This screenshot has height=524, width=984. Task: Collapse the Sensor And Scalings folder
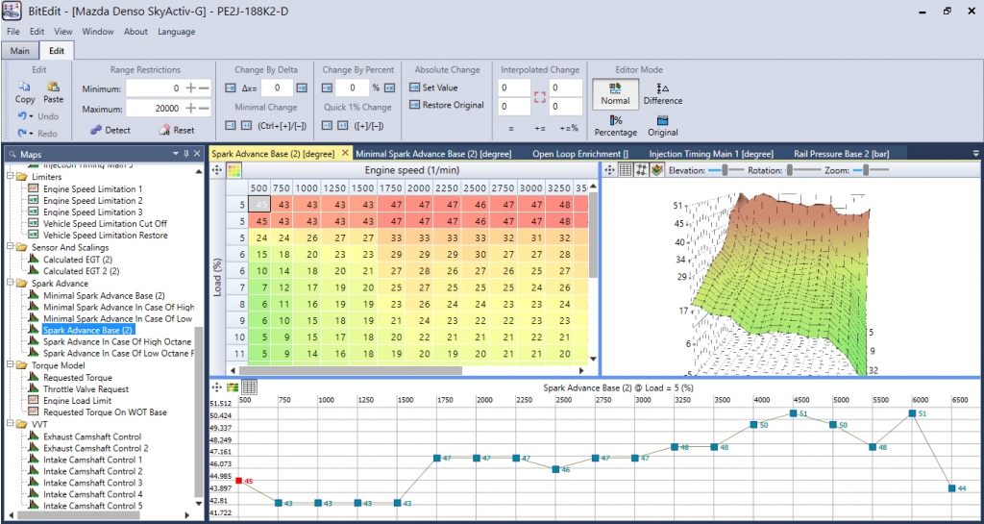(x=10, y=247)
